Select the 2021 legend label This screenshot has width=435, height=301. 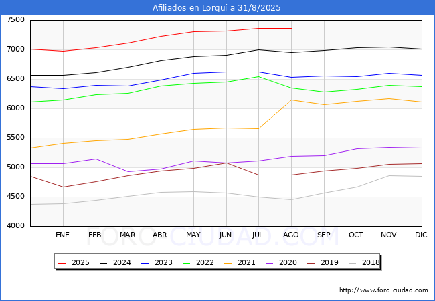(246, 262)
